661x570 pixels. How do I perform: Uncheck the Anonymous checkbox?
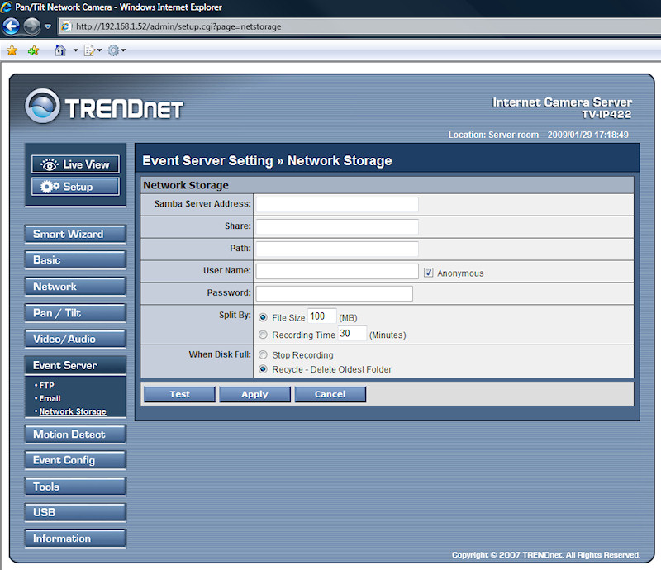point(429,273)
